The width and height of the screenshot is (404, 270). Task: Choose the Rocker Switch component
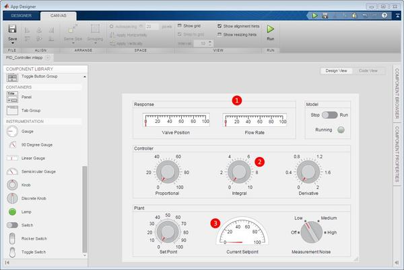pos(12,238)
